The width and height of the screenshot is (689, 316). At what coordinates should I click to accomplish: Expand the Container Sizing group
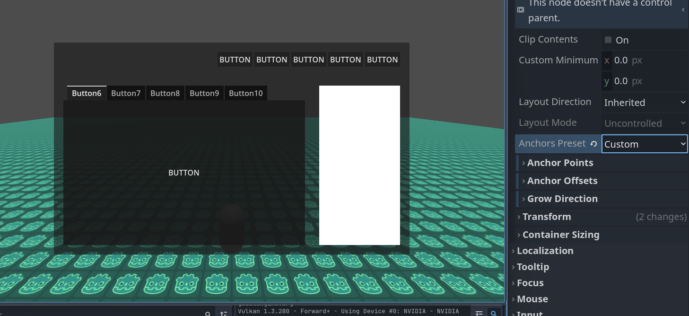tap(560, 235)
